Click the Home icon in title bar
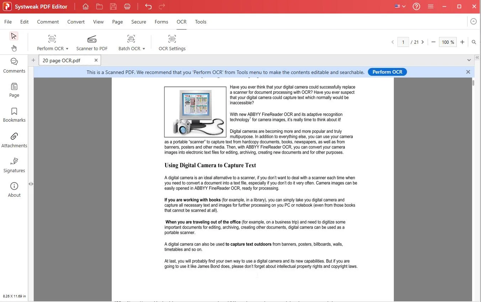481x302 pixels. pos(85,7)
